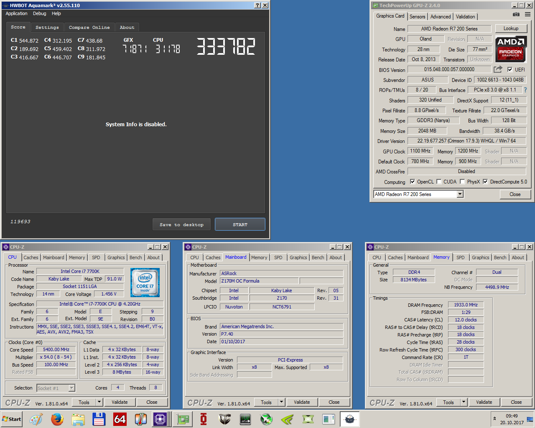
Task: Open the Windows Start menu
Action: (11, 419)
